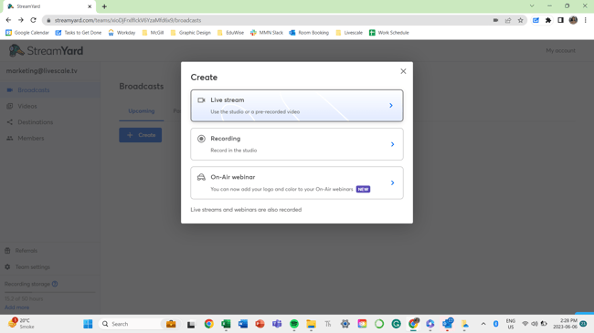Click the ENG US language indicator
The image size is (594, 333).
511,324
